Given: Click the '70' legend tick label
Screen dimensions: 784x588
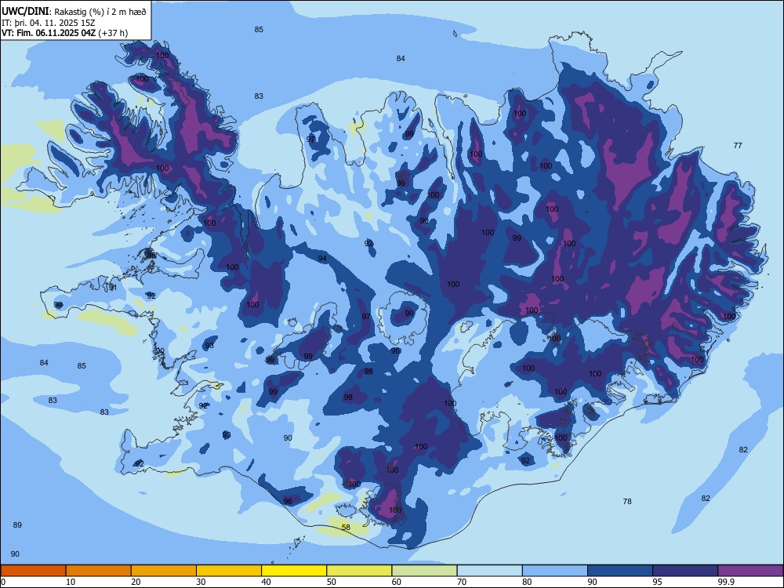Looking at the screenshot, I should pyautogui.click(x=462, y=582).
